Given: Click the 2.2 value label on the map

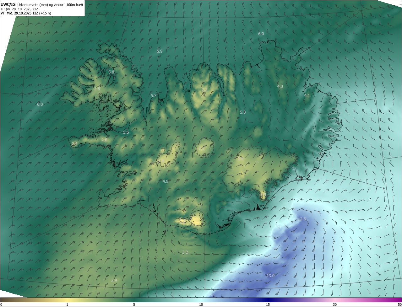Looking at the screenshot, I should coord(204,90).
